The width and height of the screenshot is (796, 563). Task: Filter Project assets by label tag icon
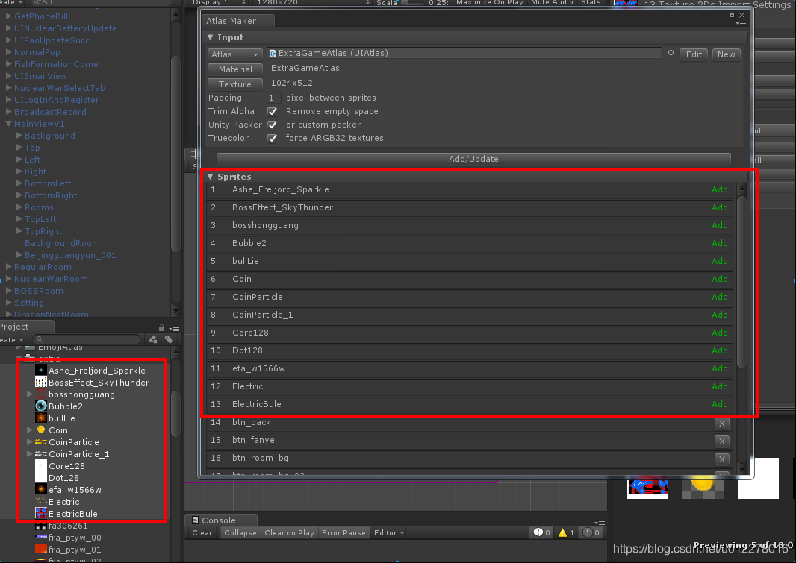tap(168, 339)
